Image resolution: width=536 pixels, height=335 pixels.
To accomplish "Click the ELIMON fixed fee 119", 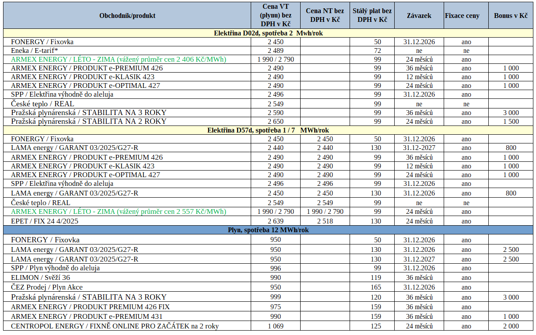I will coord(376,278).
